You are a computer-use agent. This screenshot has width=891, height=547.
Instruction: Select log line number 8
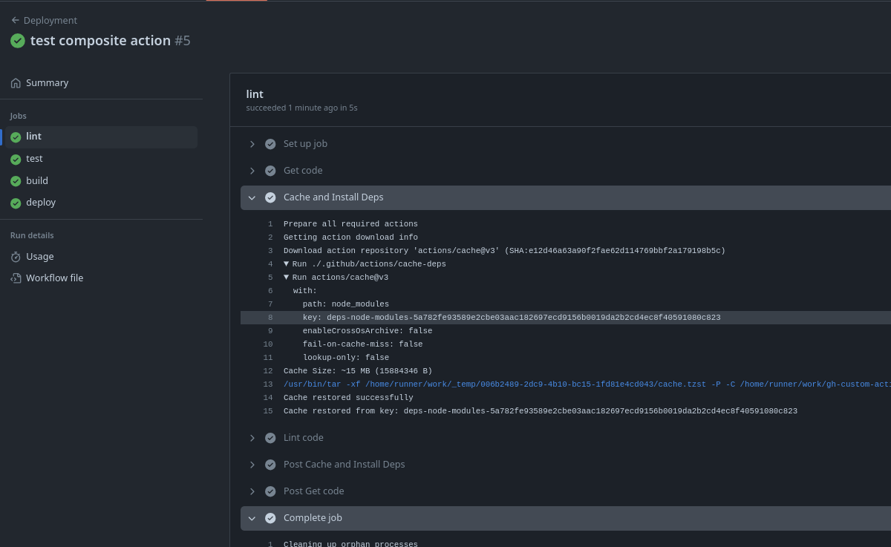click(x=270, y=318)
